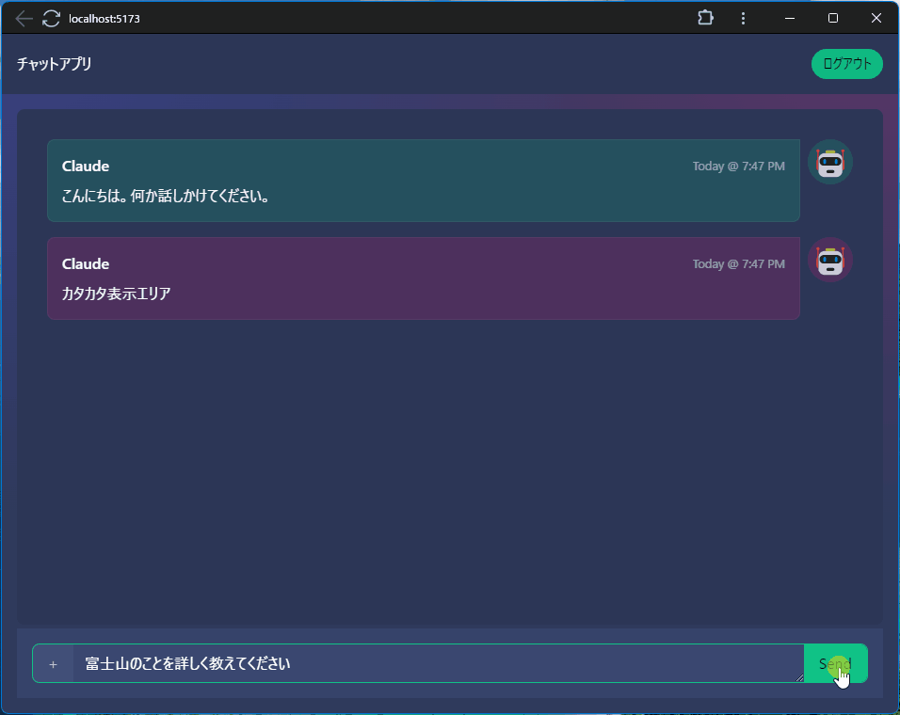Send the message with the Send button
Screen dimensions: 900x715
click(x=835, y=663)
